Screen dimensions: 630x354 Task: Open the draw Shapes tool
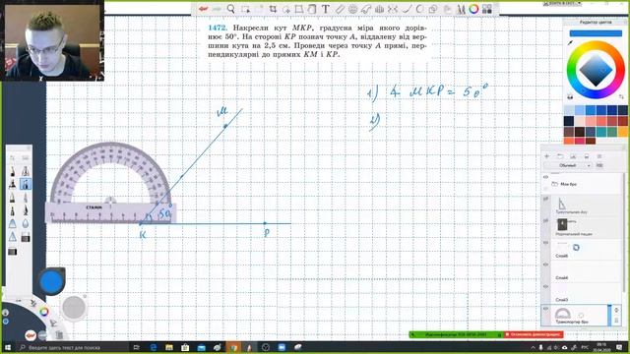433,9
